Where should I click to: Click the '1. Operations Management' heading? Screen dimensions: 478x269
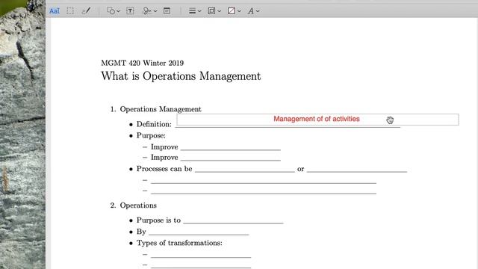156,109
